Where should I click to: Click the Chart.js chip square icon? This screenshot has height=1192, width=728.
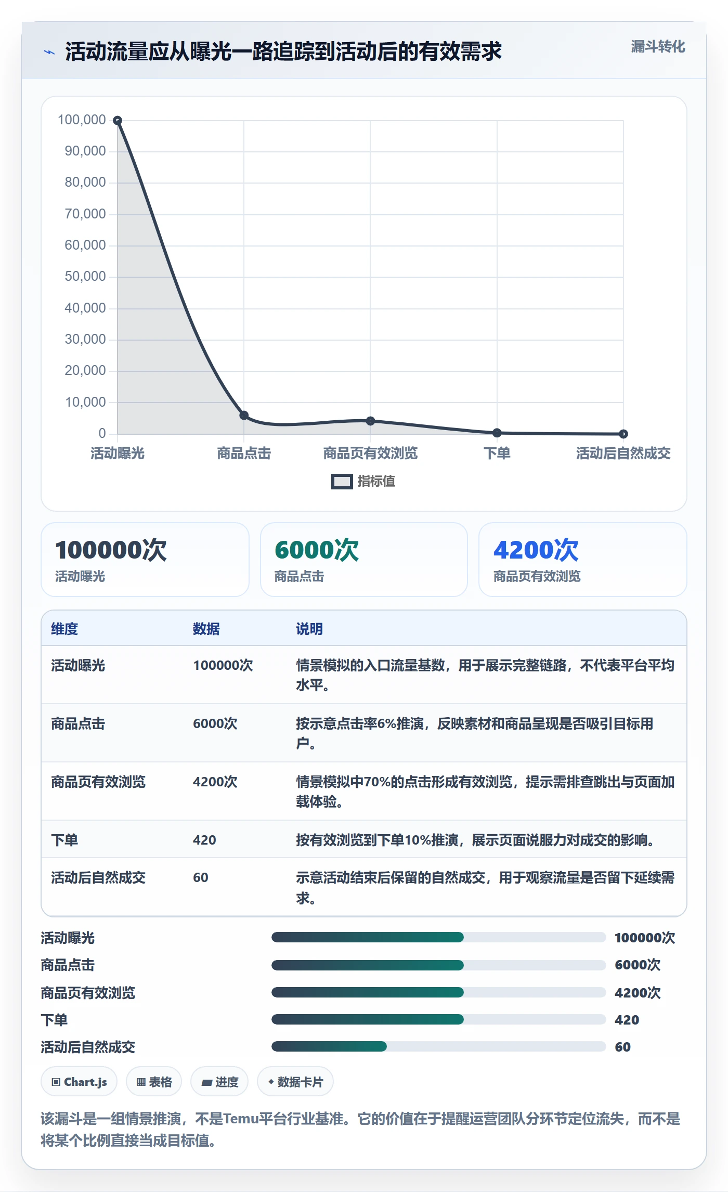56,1082
